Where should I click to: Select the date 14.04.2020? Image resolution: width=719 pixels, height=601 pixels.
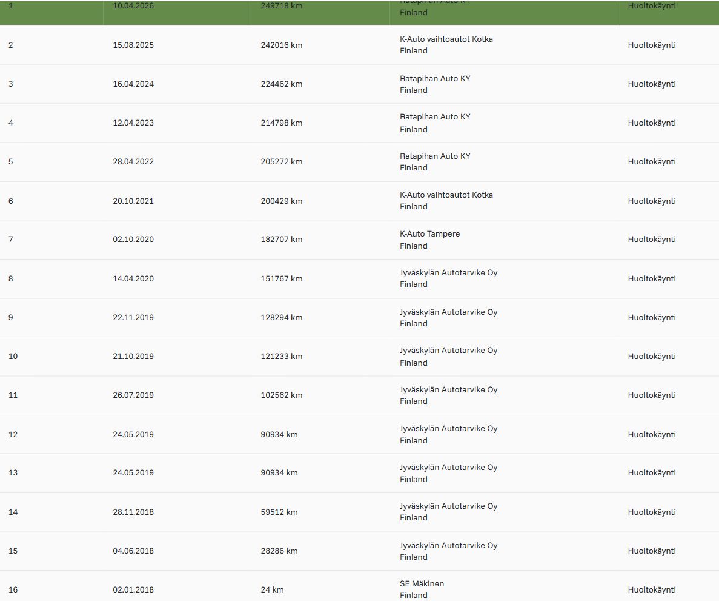tap(133, 279)
